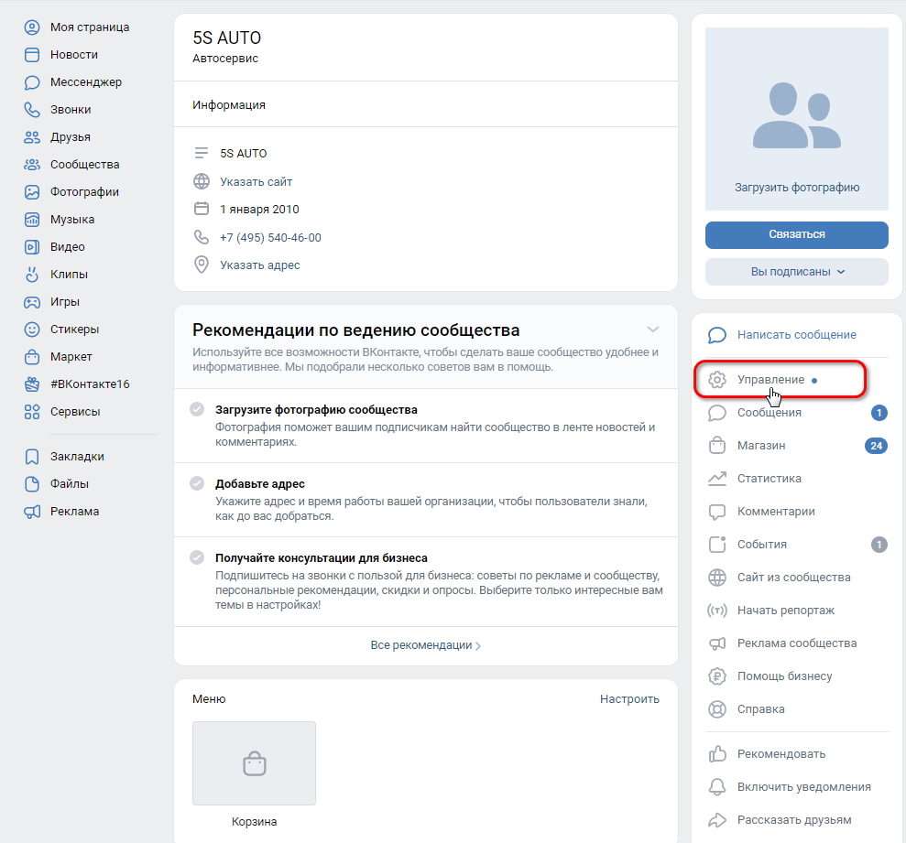906x843 pixels.
Task: Click the Магазин badge showing 24
Action: [876, 446]
